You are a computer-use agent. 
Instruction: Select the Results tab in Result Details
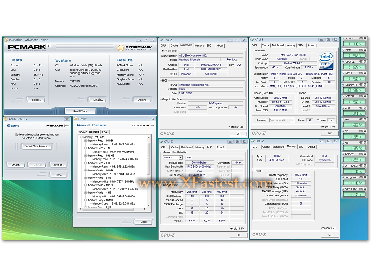94,132
